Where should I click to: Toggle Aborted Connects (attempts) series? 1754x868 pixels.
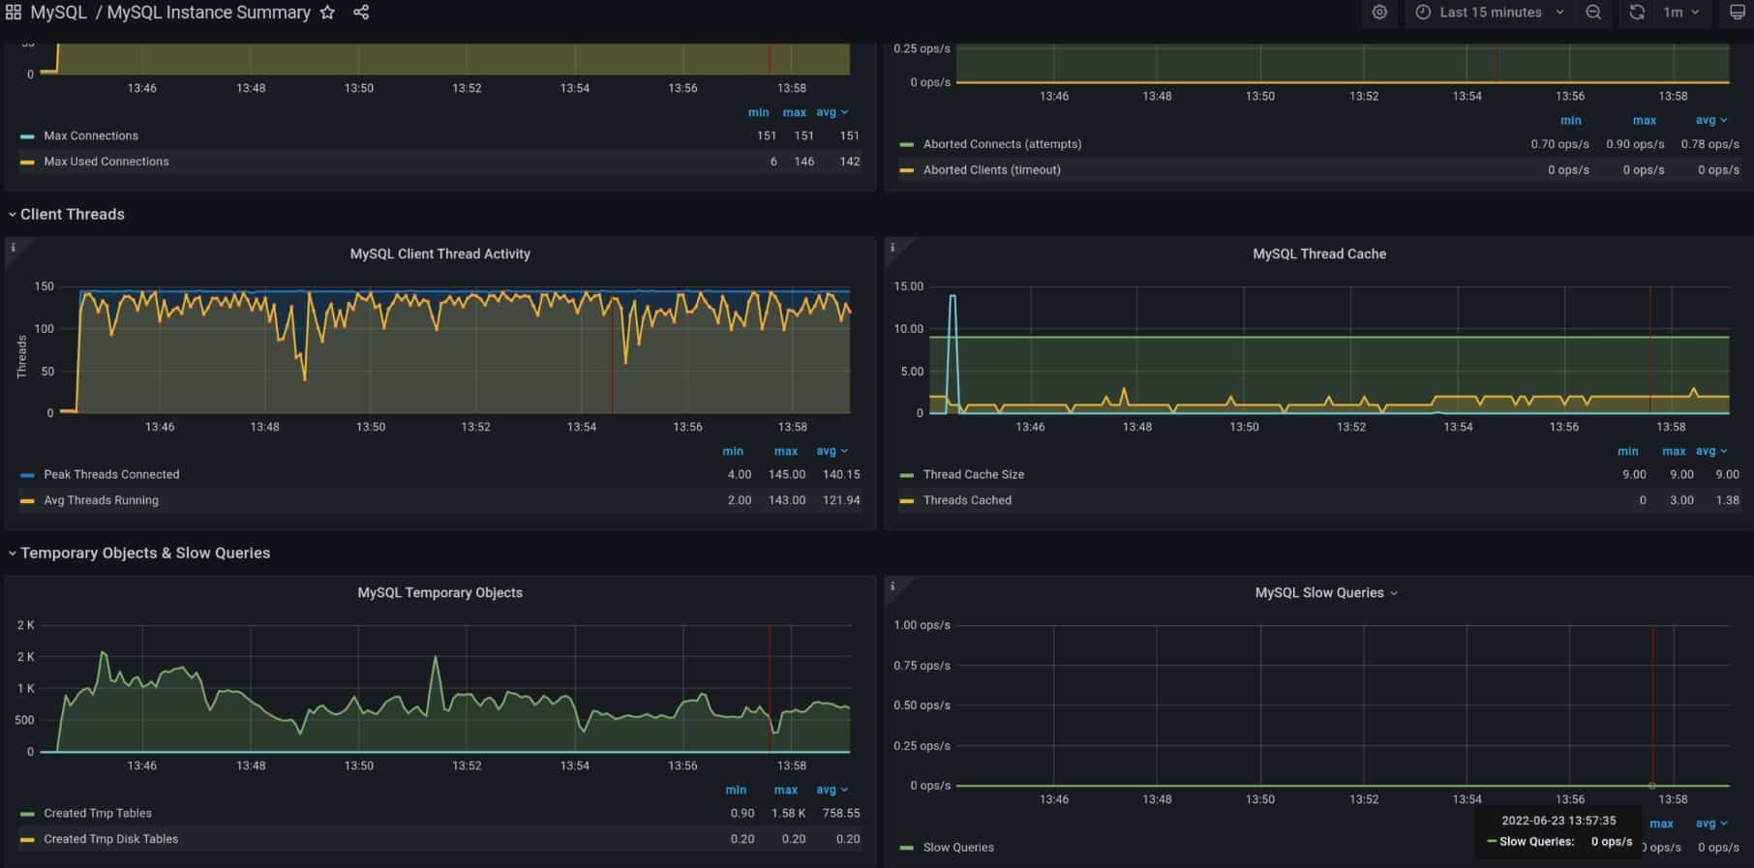tap(1002, 144)
